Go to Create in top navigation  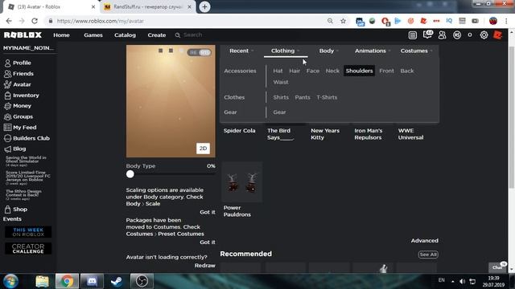157,35
